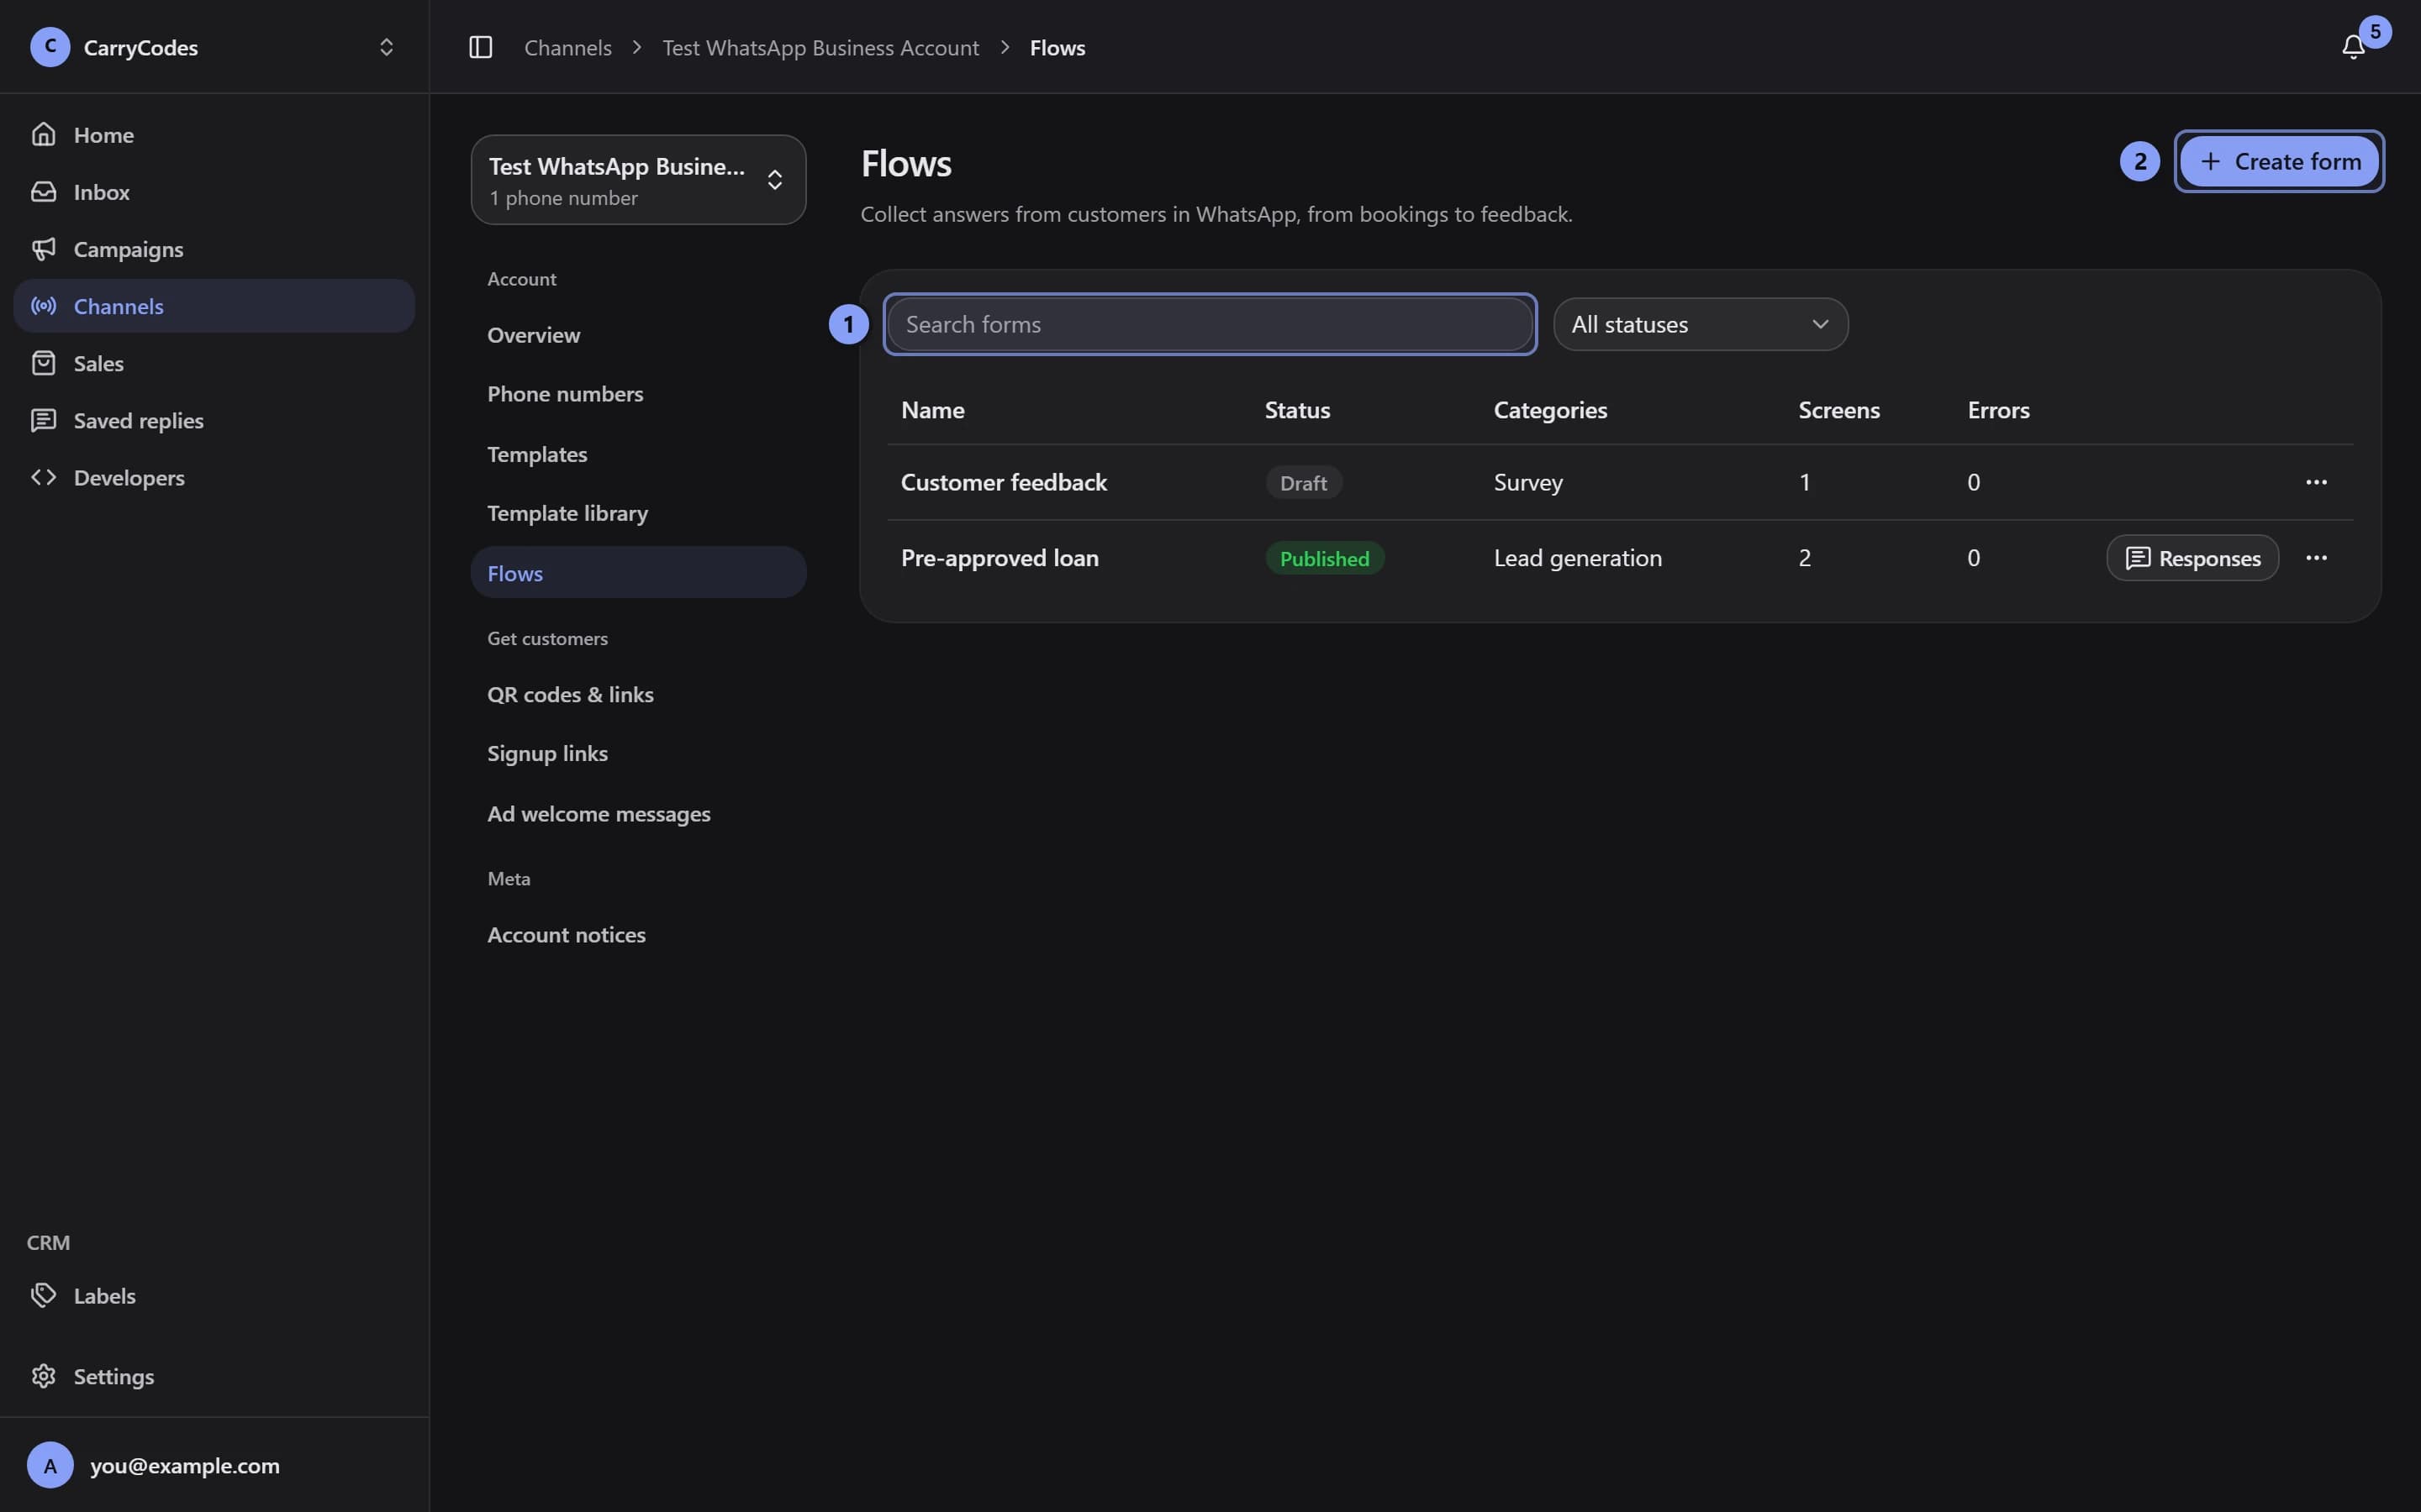View Responses for Pre-approved loan
Viewport: 2421px width, 1512px height.
coord(2192,558)
